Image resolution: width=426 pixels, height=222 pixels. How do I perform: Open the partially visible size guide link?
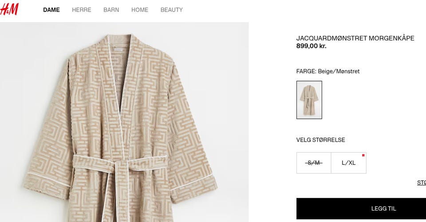(422, 183)
